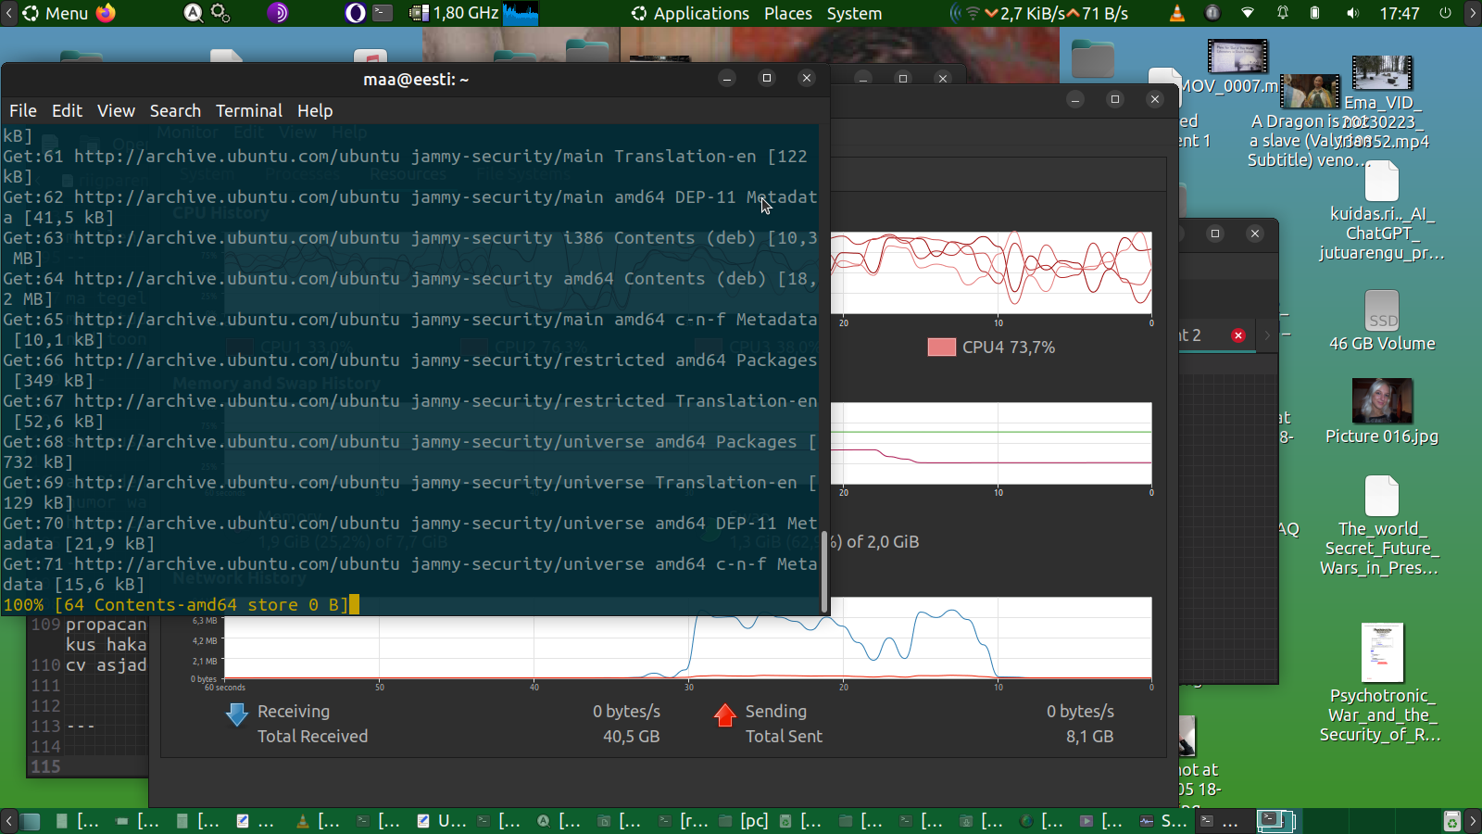Open the Places menu

click(788, 13)
